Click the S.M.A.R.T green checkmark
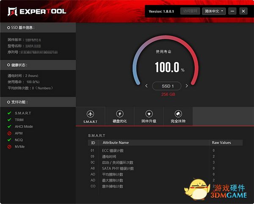Screen dimensions: 254x204 [x=9, y=113]
